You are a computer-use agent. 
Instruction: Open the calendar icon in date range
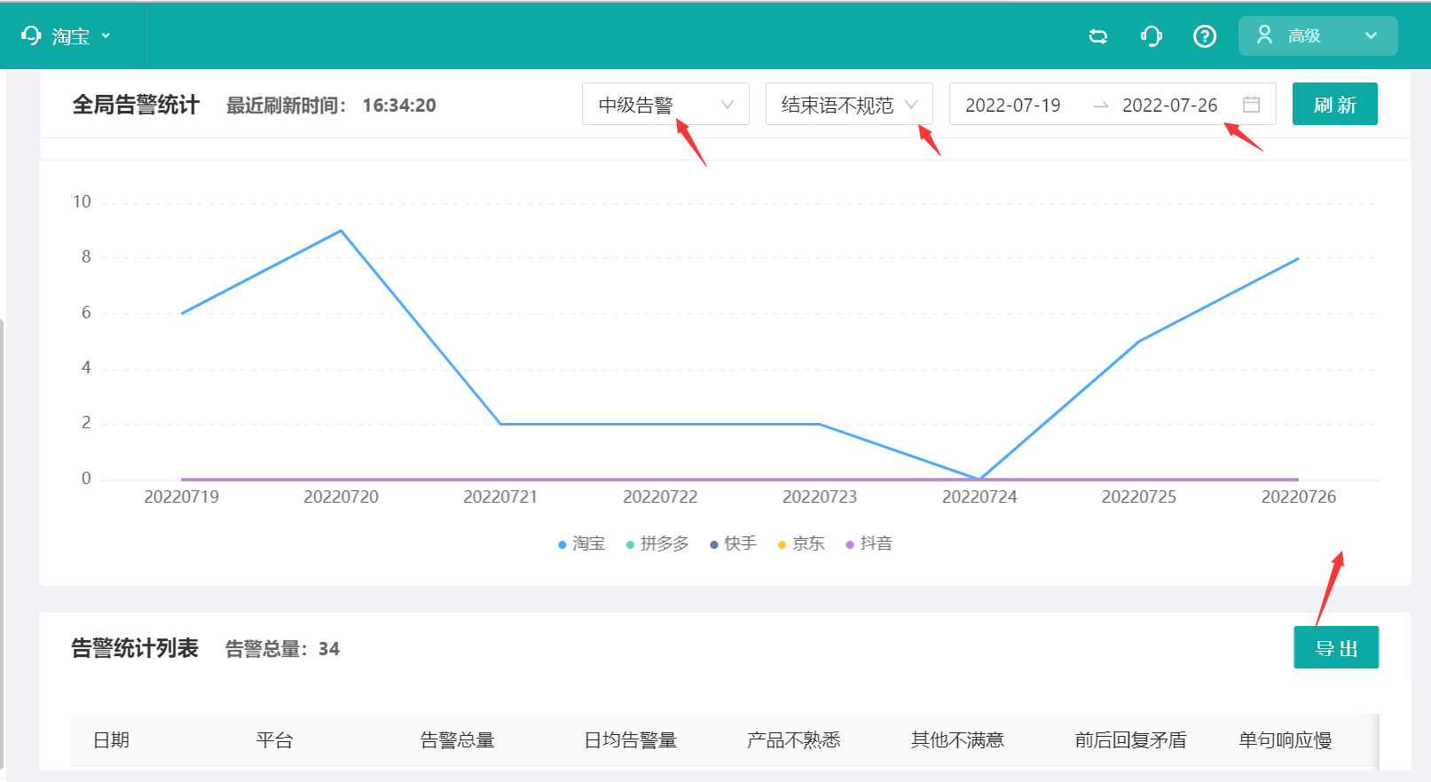[1251, 105]
